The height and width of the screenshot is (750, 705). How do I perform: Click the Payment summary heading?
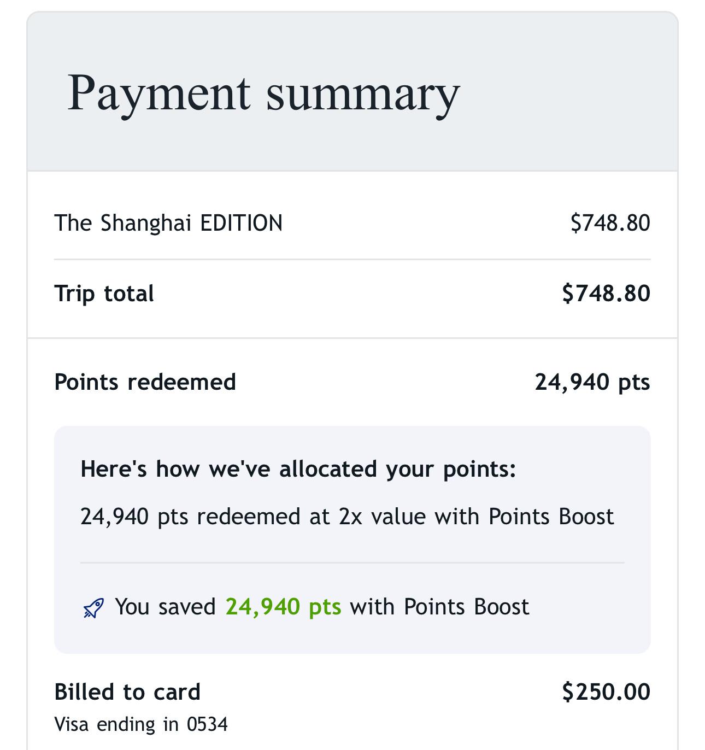tap(263, 93)
